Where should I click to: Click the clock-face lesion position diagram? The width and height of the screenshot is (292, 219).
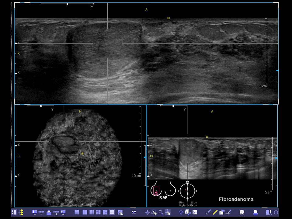point(187,190)
